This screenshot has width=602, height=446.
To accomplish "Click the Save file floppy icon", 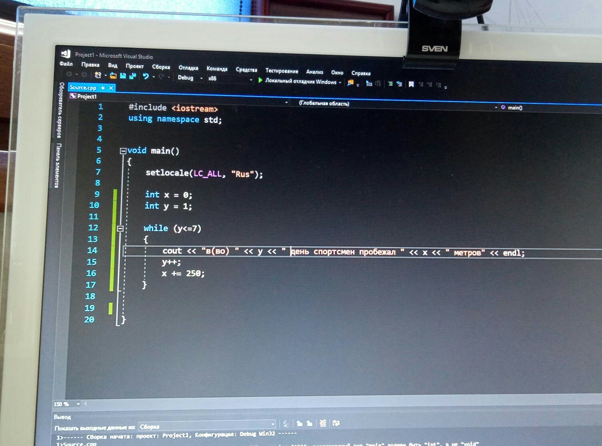I will [123, 76].
